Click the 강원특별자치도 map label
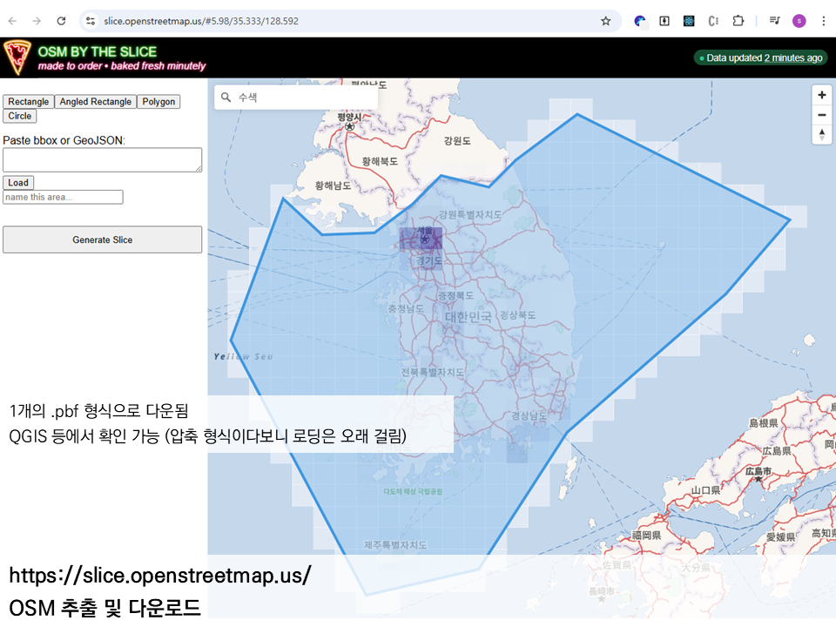Screen dimensions: 836x627 469,214
